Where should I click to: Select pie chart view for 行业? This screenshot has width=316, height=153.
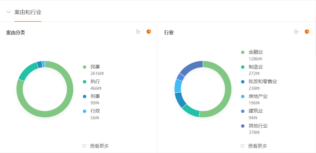(x=307, y=32)
